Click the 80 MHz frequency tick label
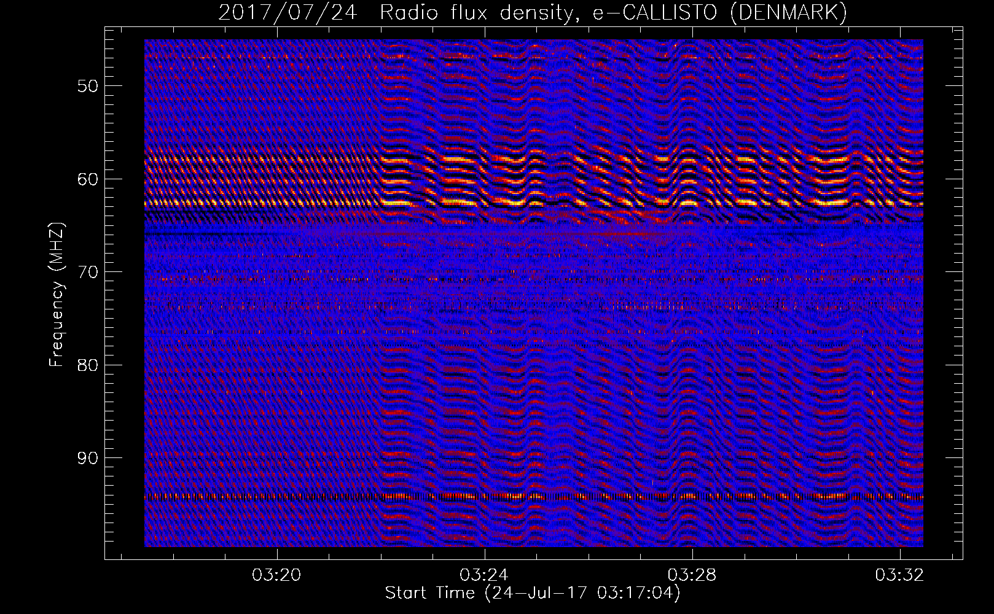Image resolution: width=994 pixels, height=614 pixels. 88,365
